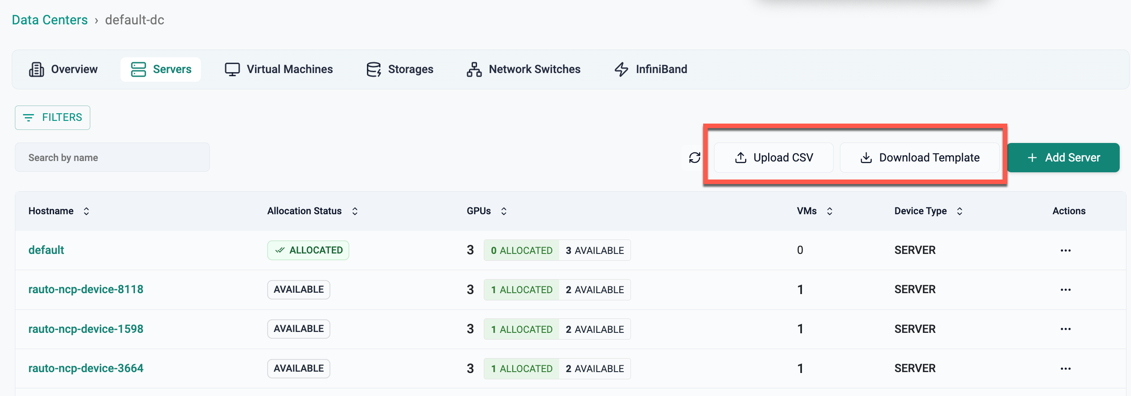
Task: Open the Overview tab
Action: click(63, 69)
